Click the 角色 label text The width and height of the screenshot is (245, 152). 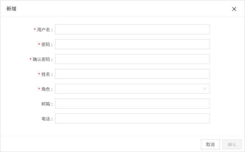(46, 89)
